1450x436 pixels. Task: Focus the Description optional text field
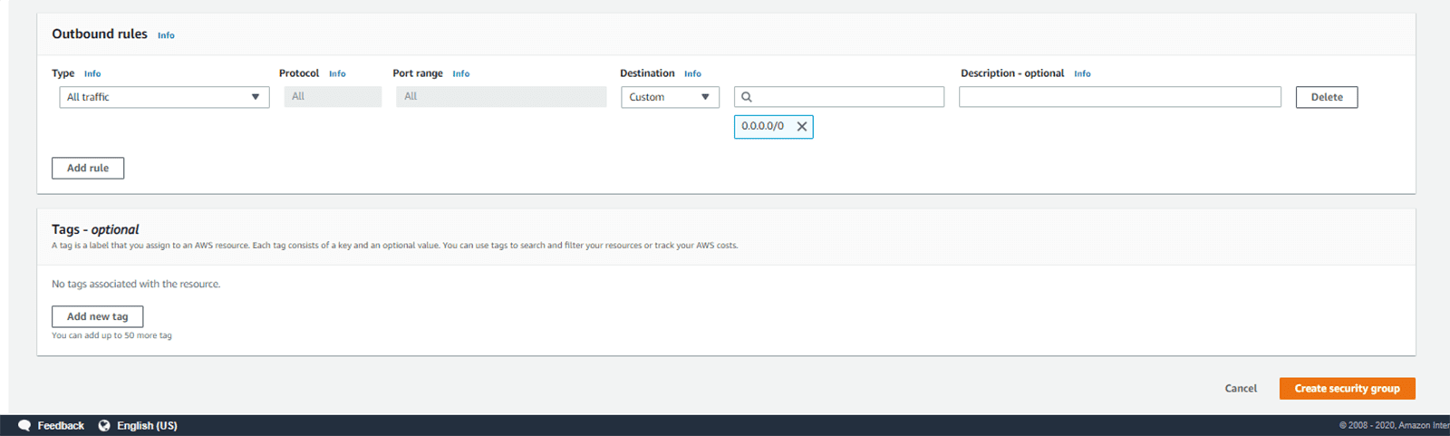1120,97
